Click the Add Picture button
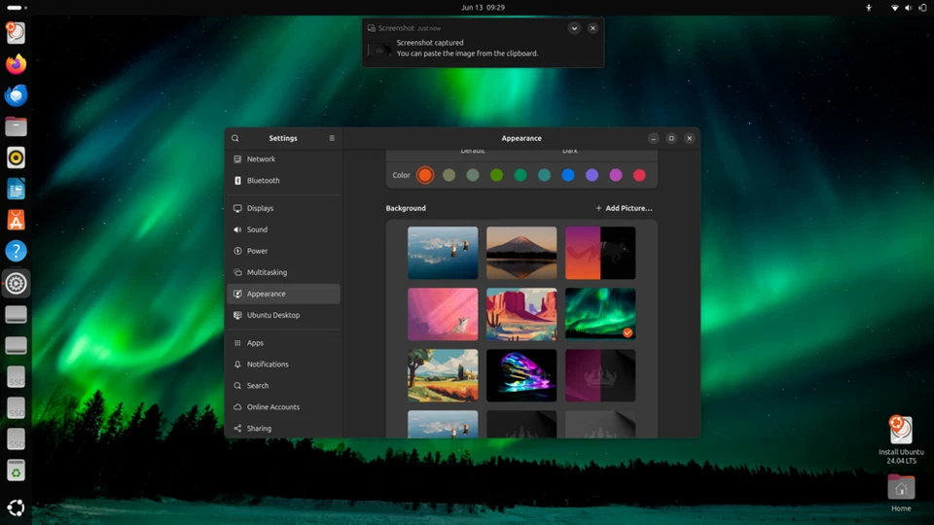The image size is (934, 525). (624, 208)
